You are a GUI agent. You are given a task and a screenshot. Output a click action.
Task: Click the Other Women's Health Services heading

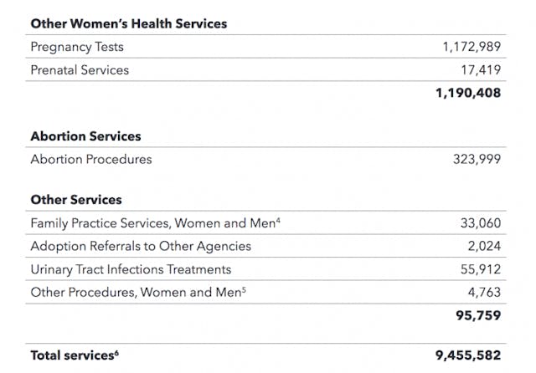(128, 23)
